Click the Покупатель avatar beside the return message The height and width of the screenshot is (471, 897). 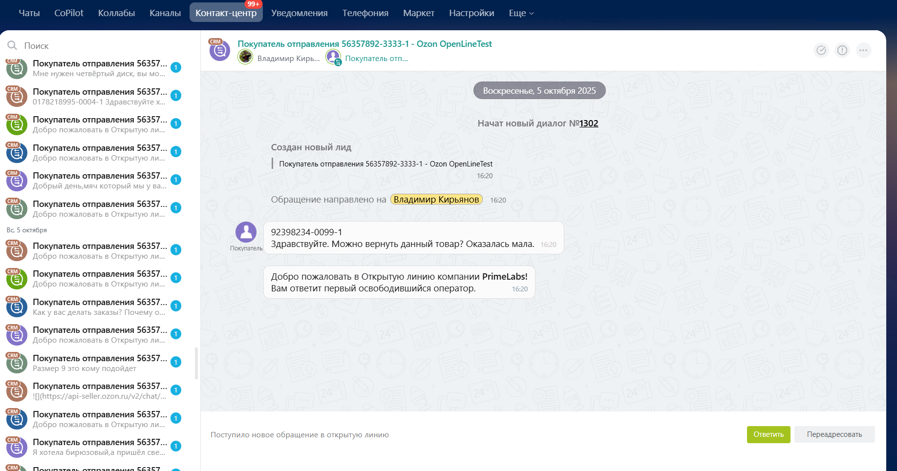tap(246, 232)
